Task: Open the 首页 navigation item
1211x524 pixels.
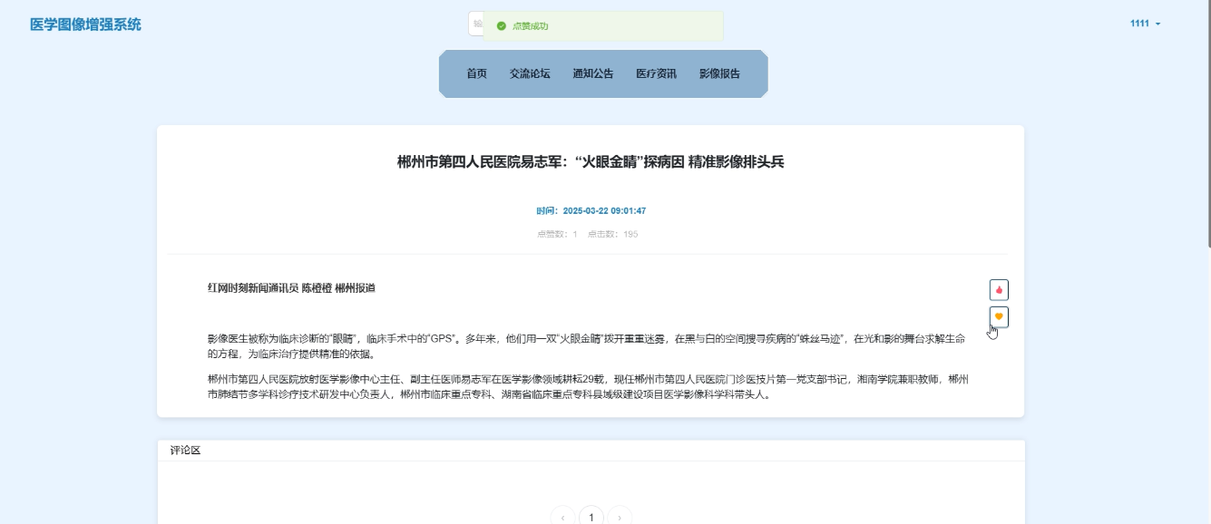Action: [476, 73]
